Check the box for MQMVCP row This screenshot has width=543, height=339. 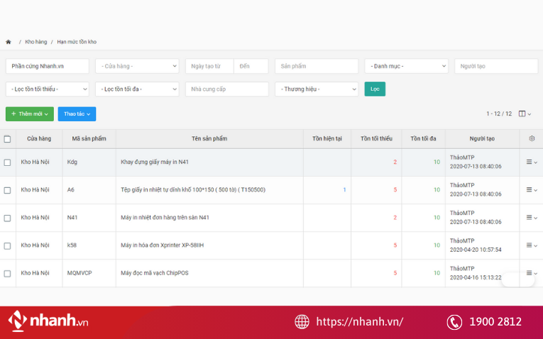pos(7,274)
